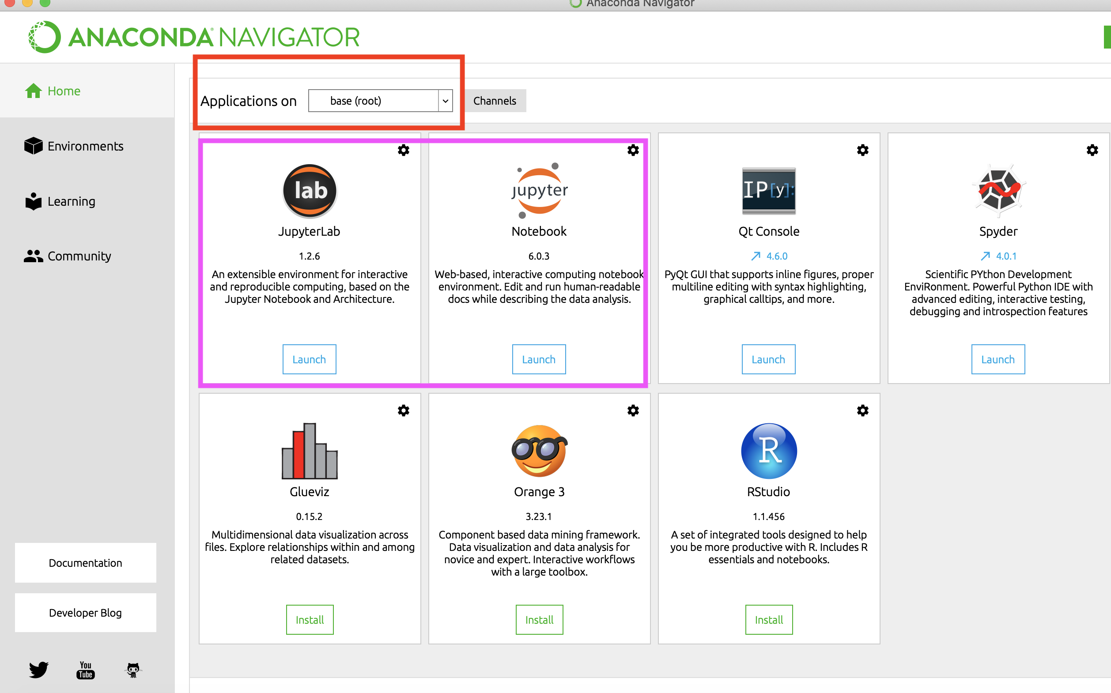The width and height of the screenshot is (1111, 693).
Task: Click the Twitter bird icon
Action: pos(38,670)
